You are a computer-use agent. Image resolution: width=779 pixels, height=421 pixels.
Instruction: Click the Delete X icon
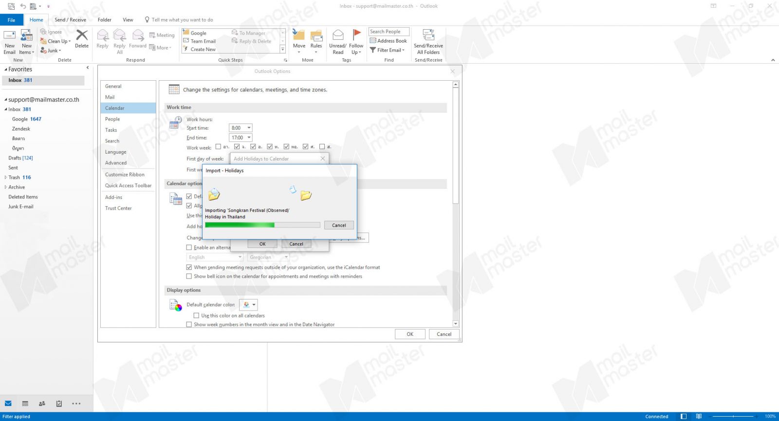[82, 35]
